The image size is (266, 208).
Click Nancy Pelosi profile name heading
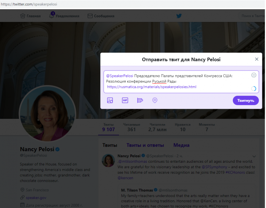coord(37,149)
